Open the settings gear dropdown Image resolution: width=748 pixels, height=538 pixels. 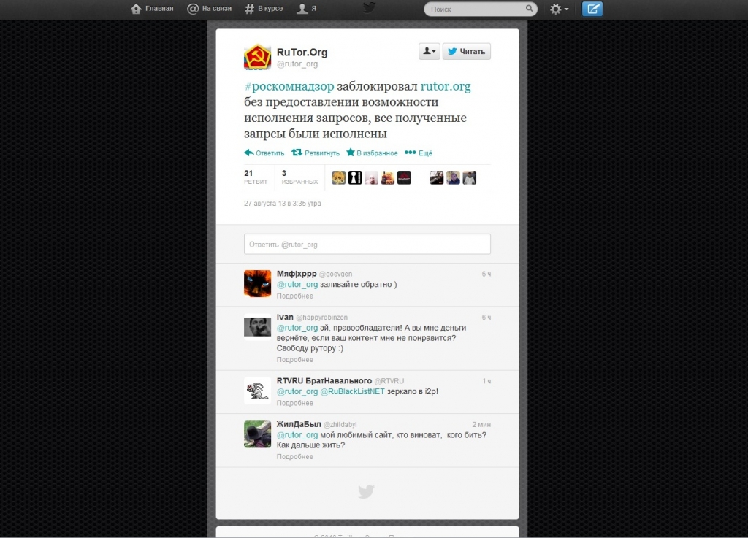[559, 9]
